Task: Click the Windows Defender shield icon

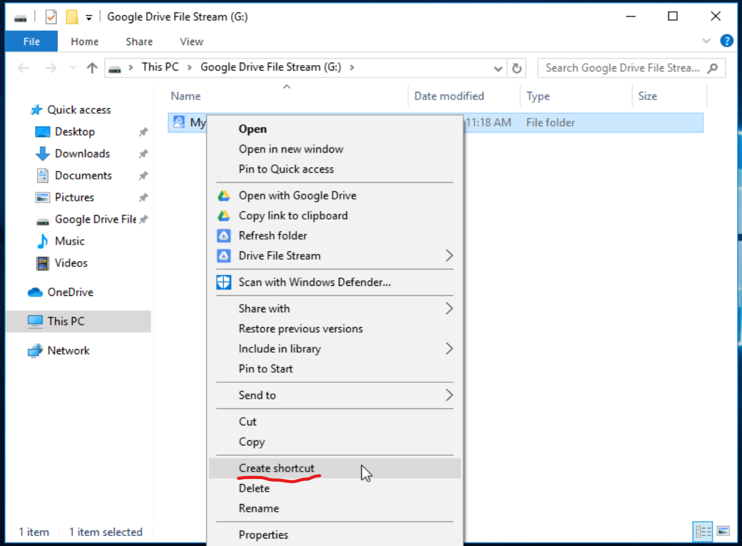Action: point(223,282)
